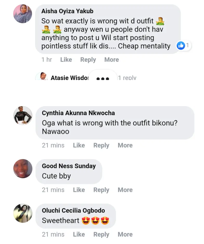Click the blue thumbs-up reaction icon

pos(181,46)
